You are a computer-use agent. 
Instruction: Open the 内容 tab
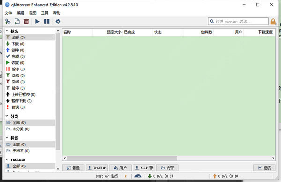tap(167, 168)
